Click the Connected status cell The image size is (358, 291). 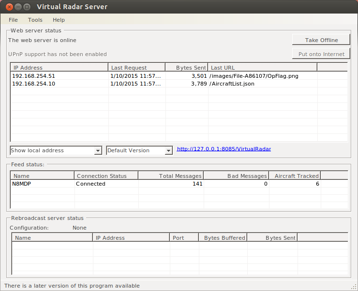tap(90, 184)
